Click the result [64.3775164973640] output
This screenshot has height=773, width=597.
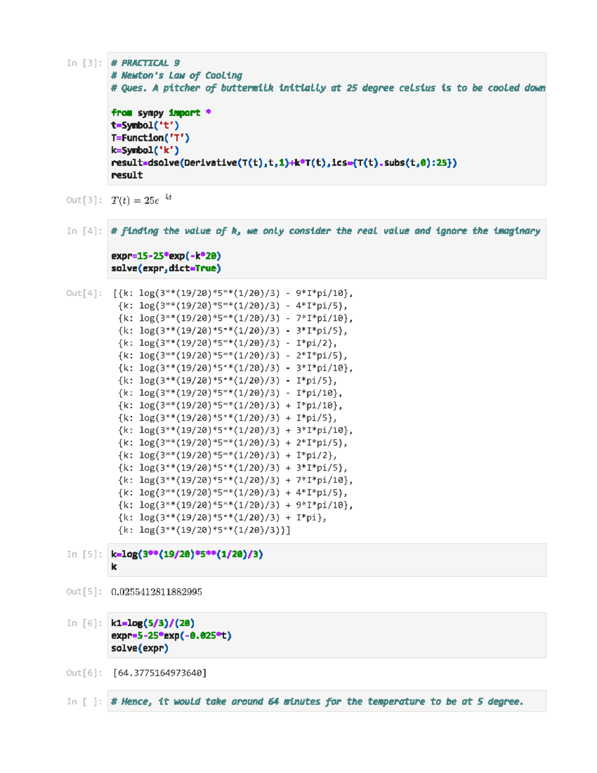[x=160, y=673]
